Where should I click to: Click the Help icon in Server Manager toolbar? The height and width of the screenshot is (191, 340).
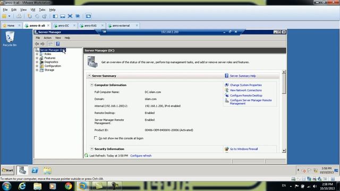click(58, 44)
